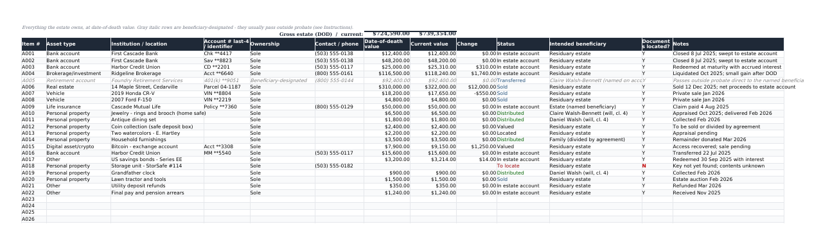This screenshot has width=821, height=240.
Task: Click the 'Beneficiary-designated' ownership cell
Action: 282,80
